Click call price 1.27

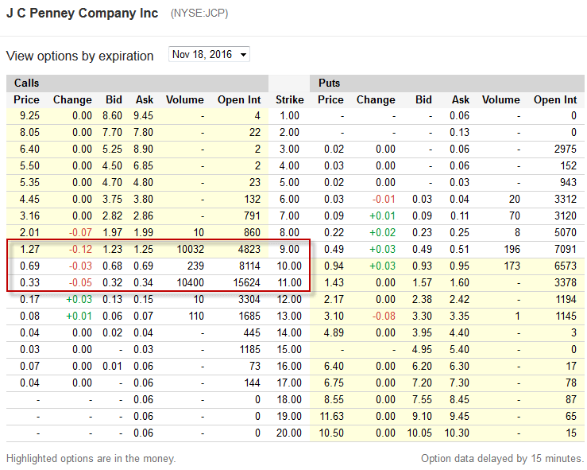click(x=29, y=249)
